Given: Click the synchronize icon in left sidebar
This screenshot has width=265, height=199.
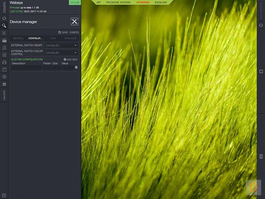Looking at the screenshot, I should pyautogui.click(x=4, y=18).
